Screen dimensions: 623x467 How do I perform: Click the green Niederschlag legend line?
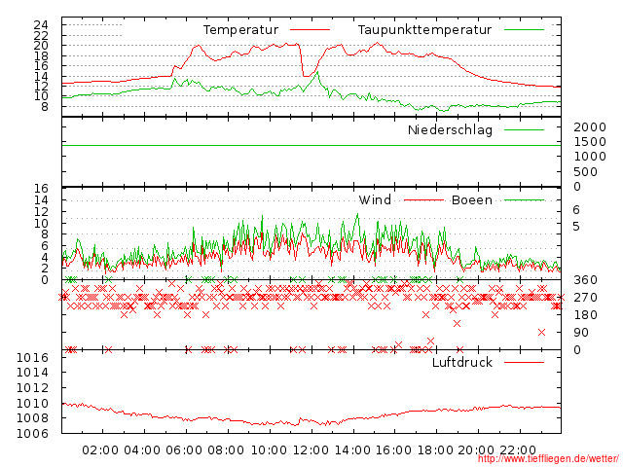(524, 129)
